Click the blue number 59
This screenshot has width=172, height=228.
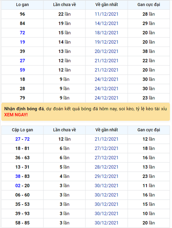pyautogui.click(x=22, y=70)
